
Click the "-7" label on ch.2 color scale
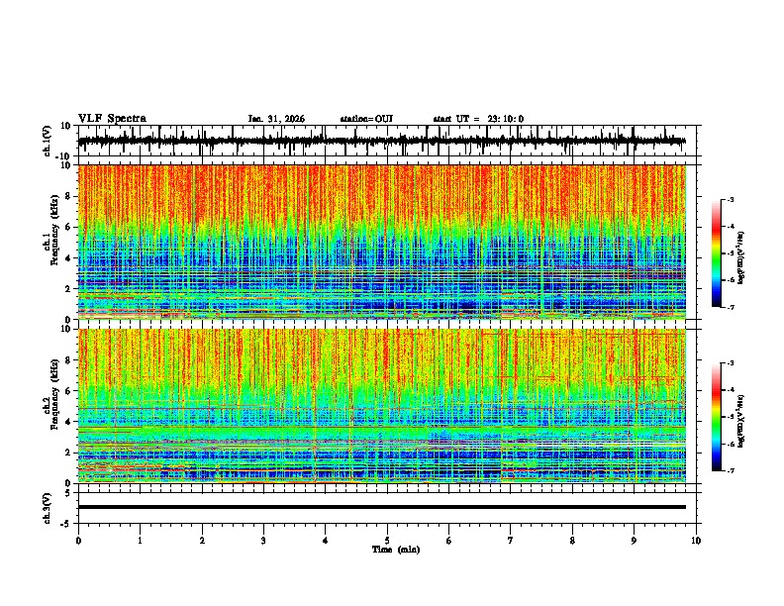click(730, 470)
